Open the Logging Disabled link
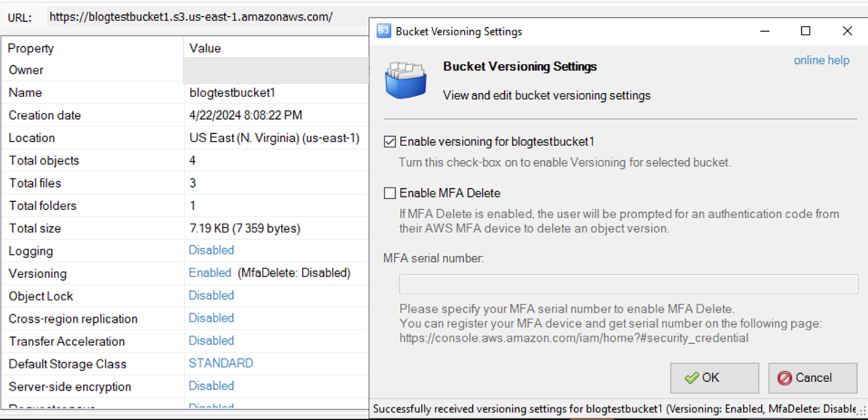The image size is (868, 420). (x=211, y=250)
